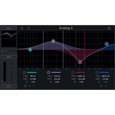Select the high-pass curve shape icon for band one

tap(34, 86)
